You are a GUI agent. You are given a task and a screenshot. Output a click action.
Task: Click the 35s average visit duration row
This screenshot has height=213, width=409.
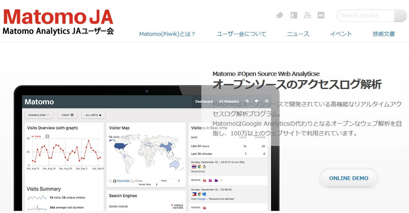[56, 208]
